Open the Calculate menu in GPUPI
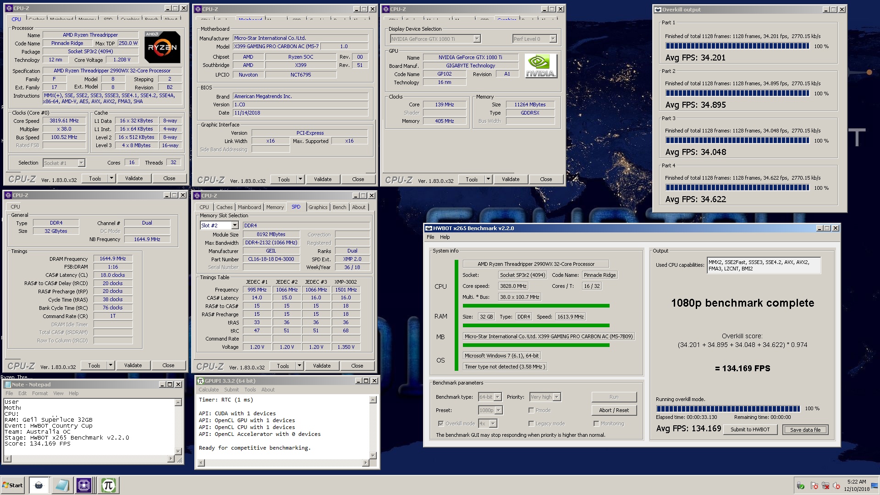 (209, 390)
